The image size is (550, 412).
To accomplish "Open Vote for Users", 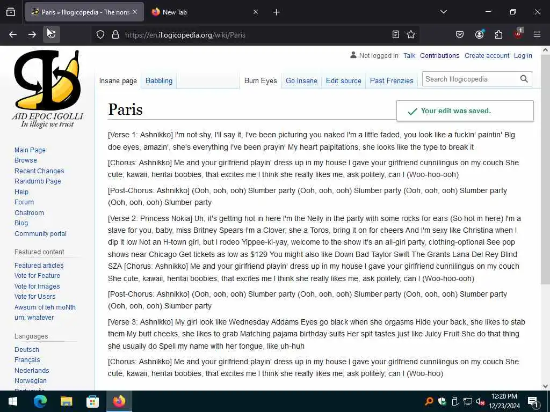I will tap(35, 296).
